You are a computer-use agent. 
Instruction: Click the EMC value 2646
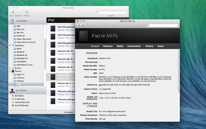click(x=101, y=73)
